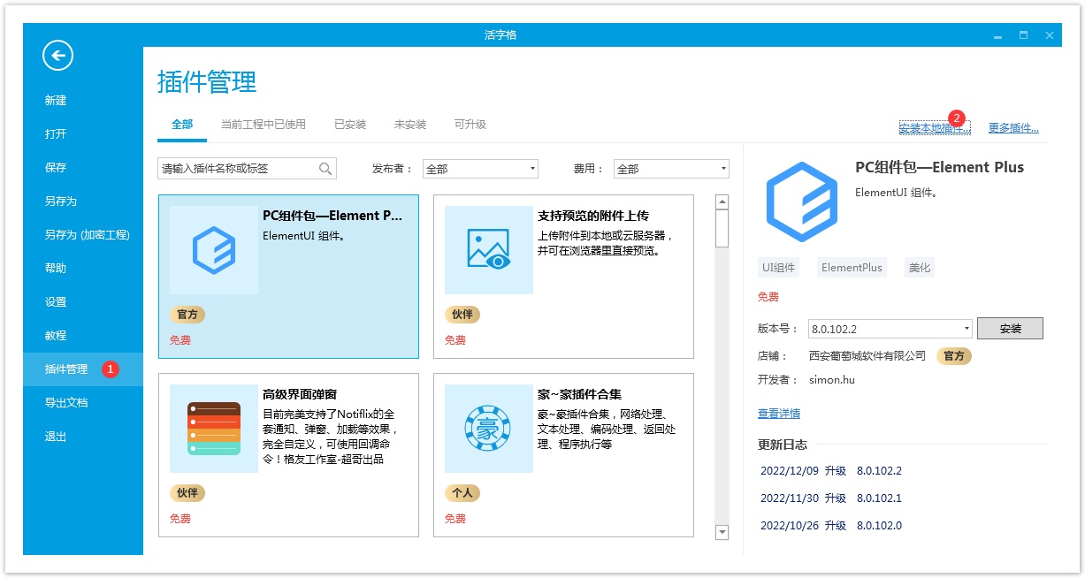Click the UI组件 tag
Viewport: 1085px width, 578px height.
click(x=779, y=268)
